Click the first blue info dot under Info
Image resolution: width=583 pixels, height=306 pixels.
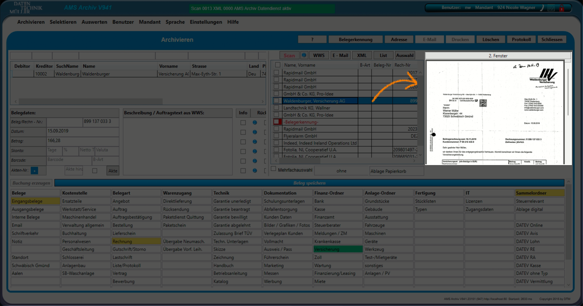(255, 122)
